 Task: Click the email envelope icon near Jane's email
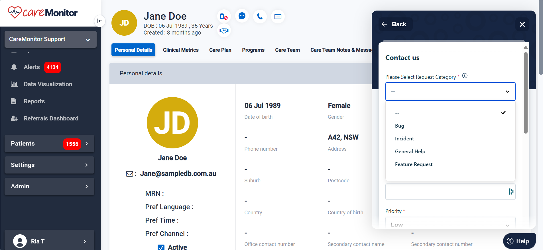point(129,174)
